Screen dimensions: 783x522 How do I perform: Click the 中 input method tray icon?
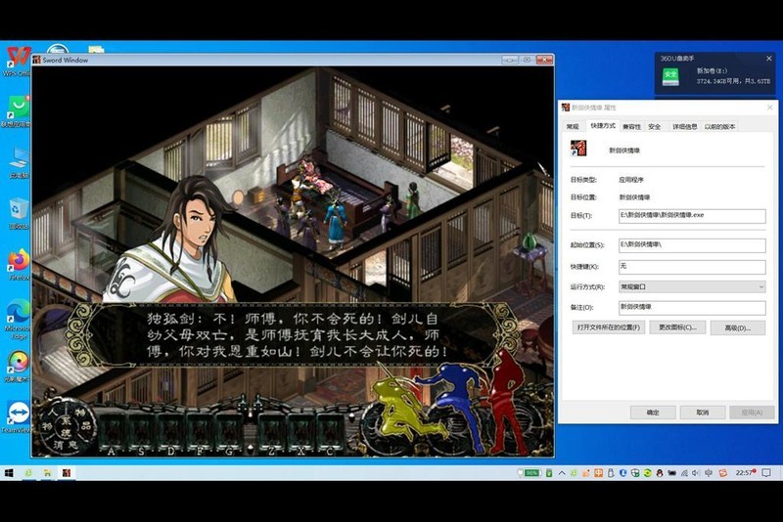pyautogui.click(x=598, y=473)
